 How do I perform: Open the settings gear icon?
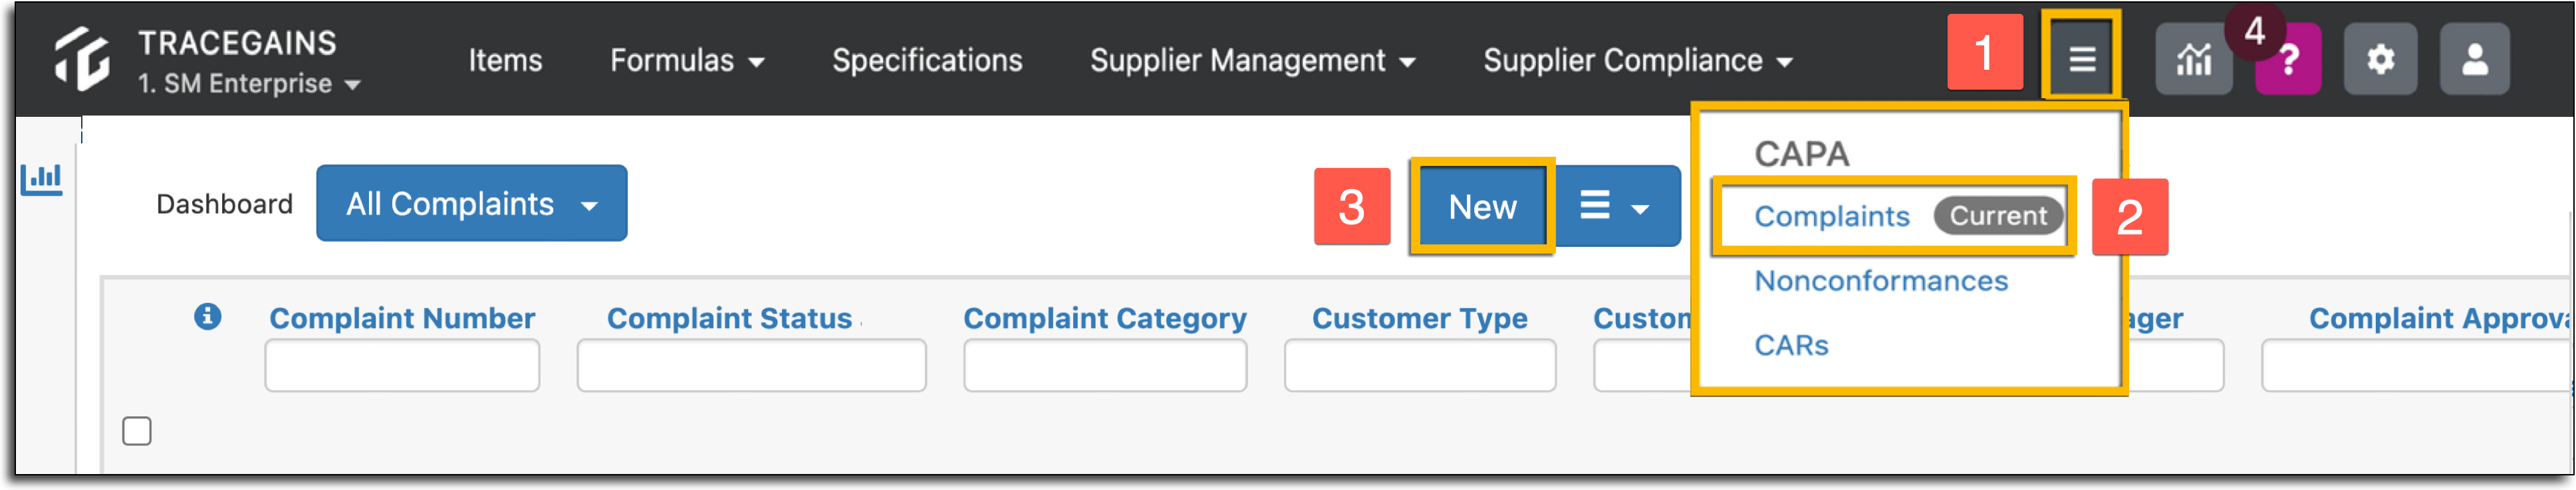(2380, 60)
